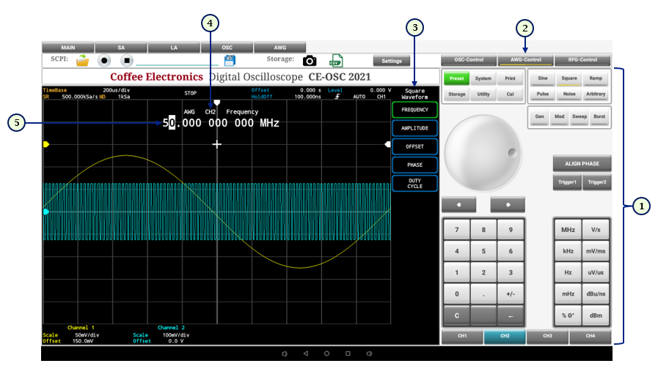
Task: Switch to the SA tab
Action: point(121,48)
